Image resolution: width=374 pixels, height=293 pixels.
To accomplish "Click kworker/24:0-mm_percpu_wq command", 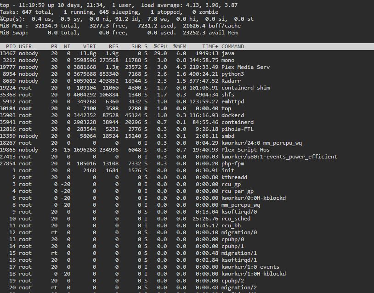I will click(261, 143).
